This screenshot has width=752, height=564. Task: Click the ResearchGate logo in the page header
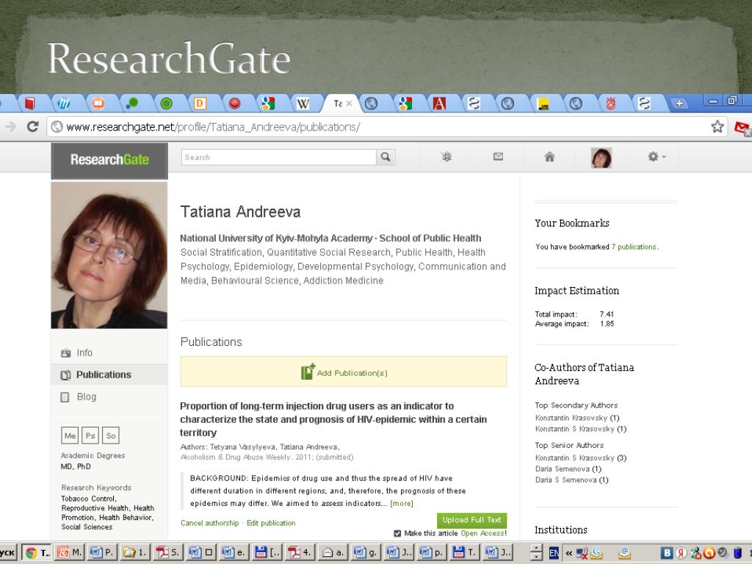coord(109,159)
